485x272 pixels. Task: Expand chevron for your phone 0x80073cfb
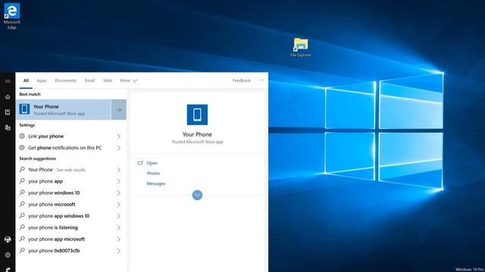pos(118,251)
